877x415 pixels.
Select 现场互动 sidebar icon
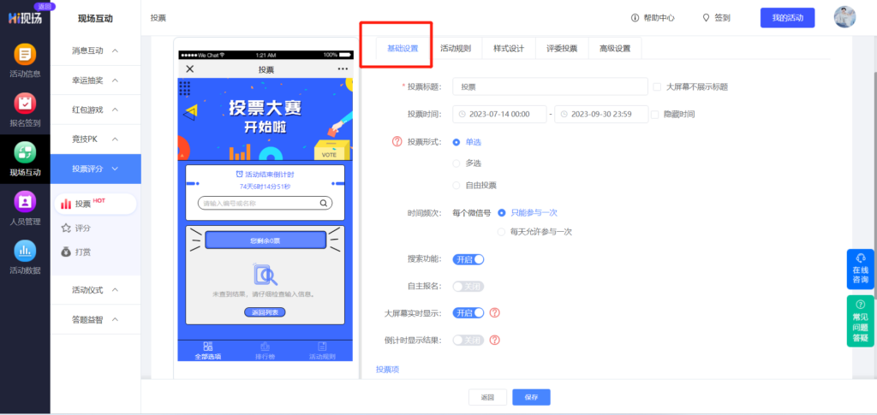coord(25,159)
